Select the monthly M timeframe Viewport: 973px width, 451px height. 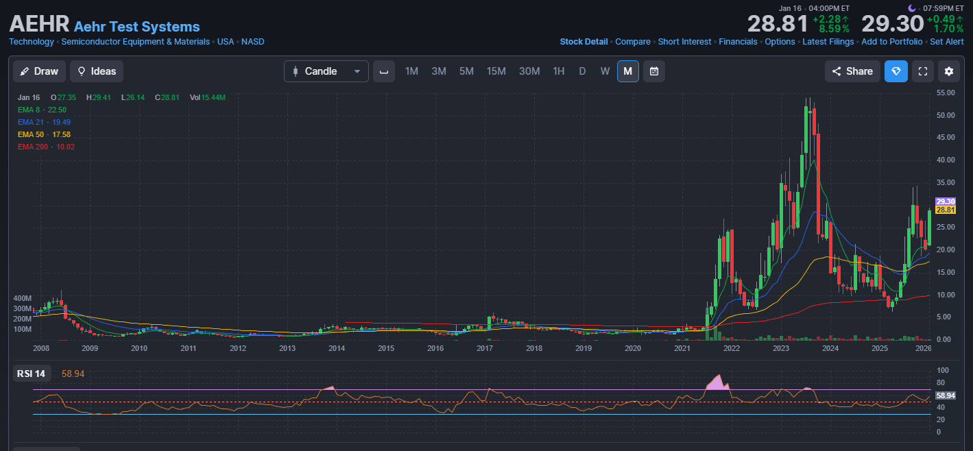tap(627, 71)
